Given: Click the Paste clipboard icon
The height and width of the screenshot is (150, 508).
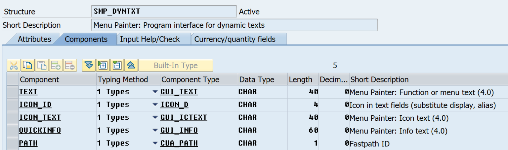Looking at the screenshot, I should pos(42,65).
